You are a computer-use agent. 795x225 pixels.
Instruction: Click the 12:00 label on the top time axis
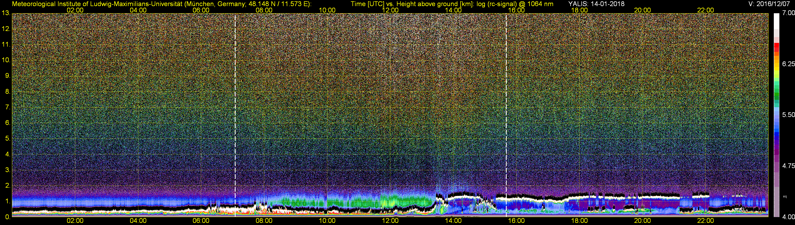(390, 10)
